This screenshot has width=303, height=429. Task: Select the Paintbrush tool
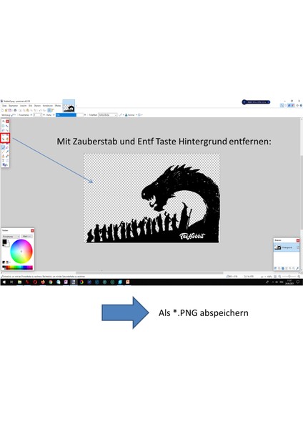point(4,147)
